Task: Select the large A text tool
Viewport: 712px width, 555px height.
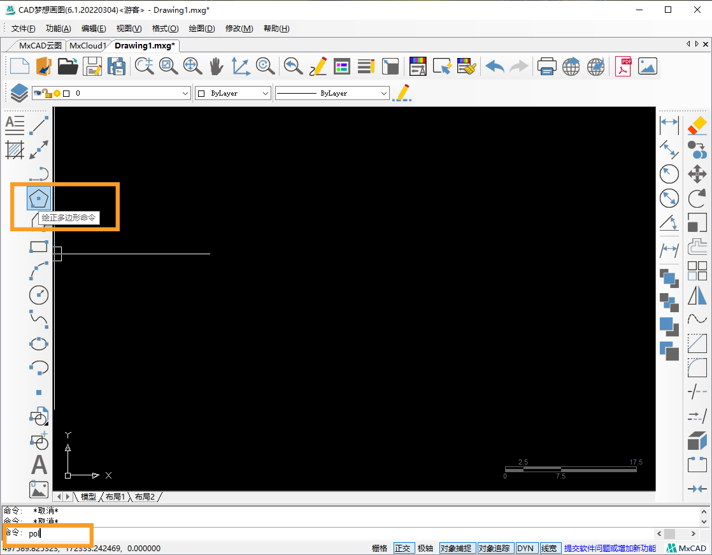Action: point(39,465)
